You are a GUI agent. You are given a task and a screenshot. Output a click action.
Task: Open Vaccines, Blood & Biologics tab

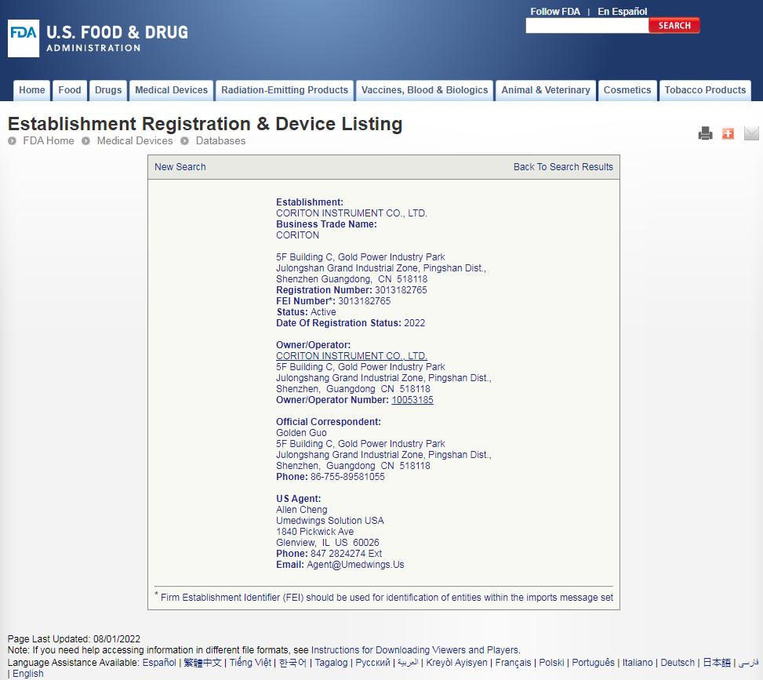pyautogui.click(x=424, y=90)
